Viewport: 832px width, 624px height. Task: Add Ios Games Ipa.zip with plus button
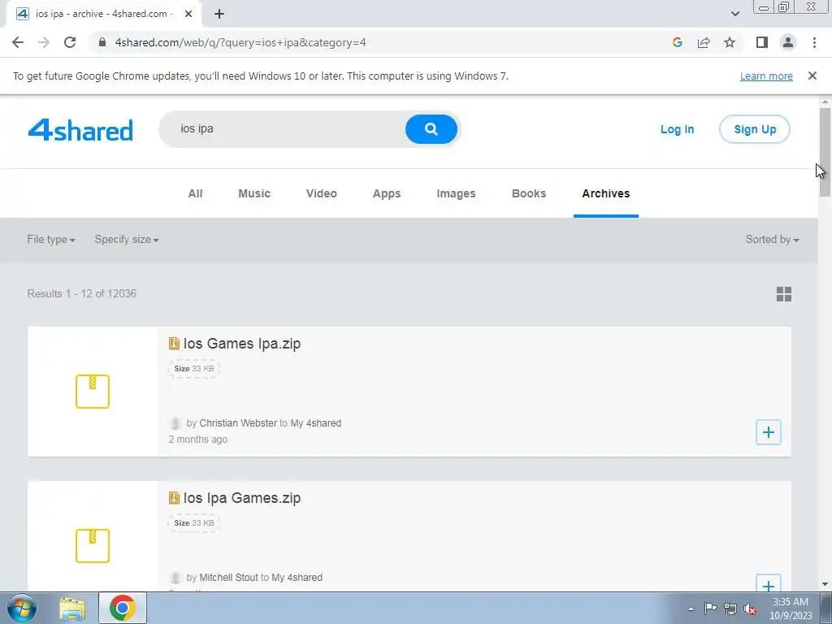[x=769, y=432]
